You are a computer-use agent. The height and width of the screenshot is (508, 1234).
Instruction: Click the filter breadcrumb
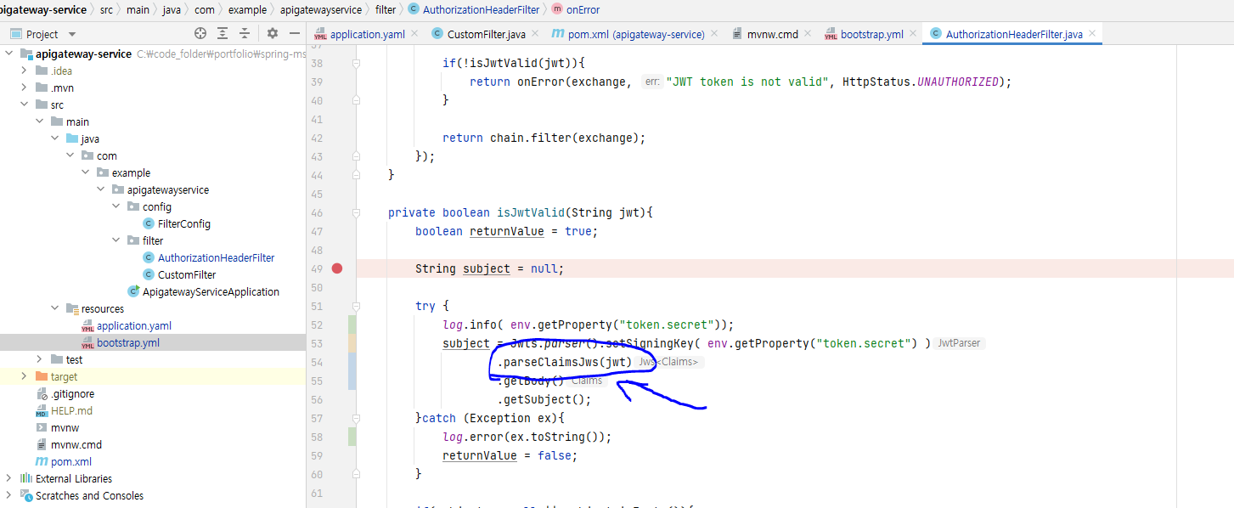[386, 9]
